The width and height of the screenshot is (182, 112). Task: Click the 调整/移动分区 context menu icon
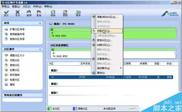[x=94, y=17]
